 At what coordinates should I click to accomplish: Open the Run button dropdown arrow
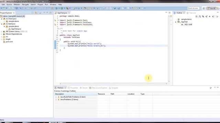(64, 8)
